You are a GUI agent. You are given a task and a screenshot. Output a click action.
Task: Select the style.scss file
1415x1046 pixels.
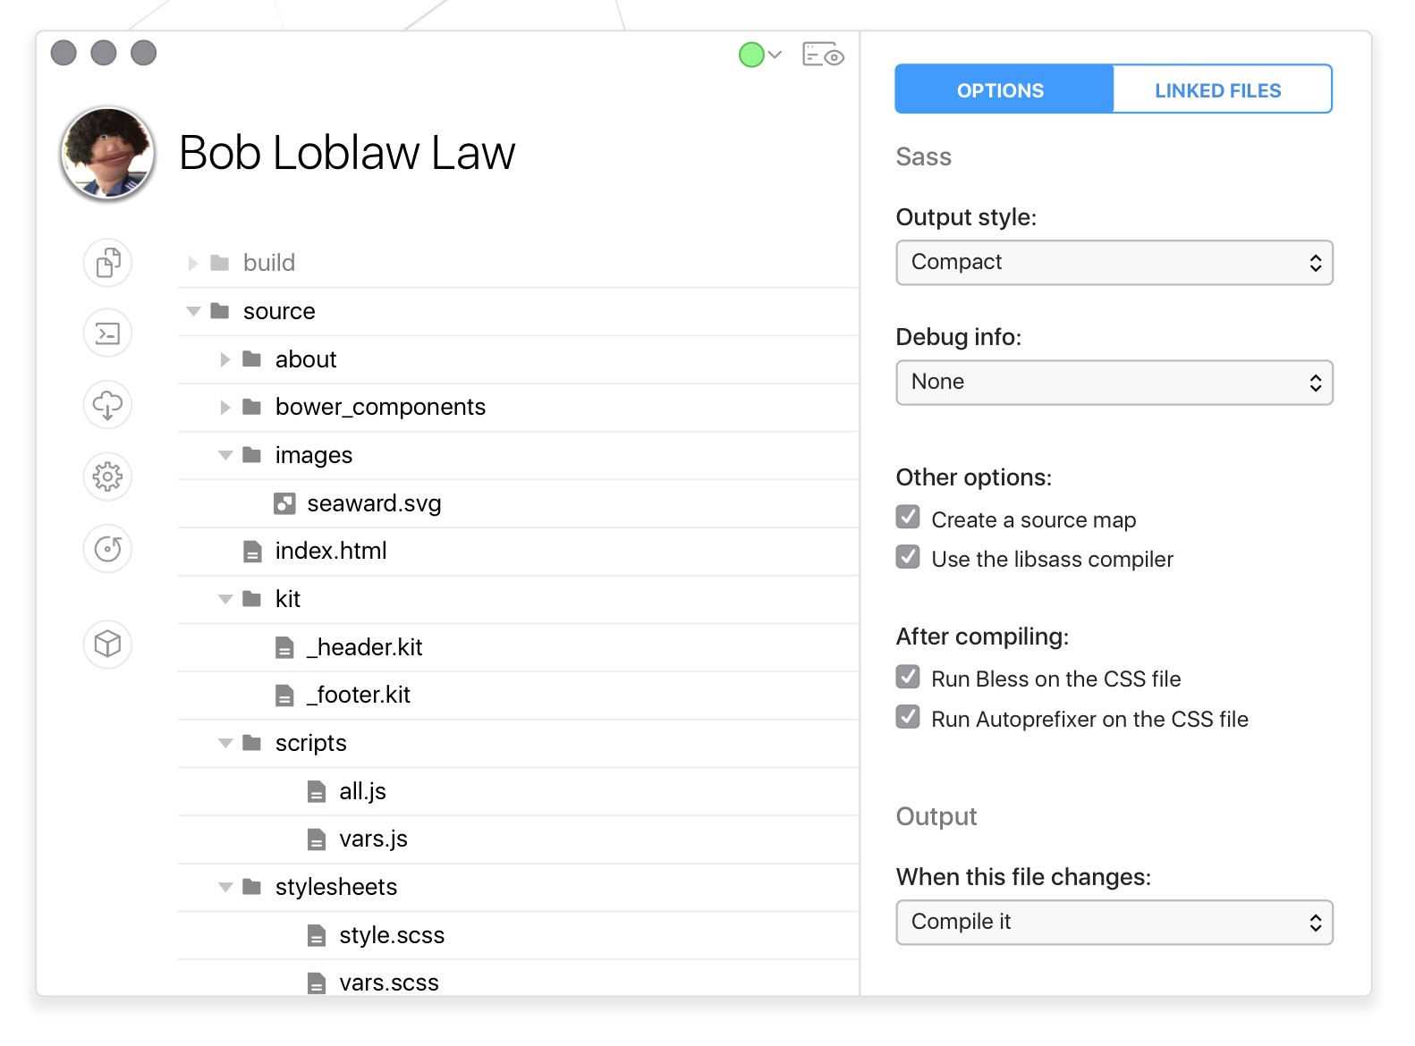coord(392,935)
